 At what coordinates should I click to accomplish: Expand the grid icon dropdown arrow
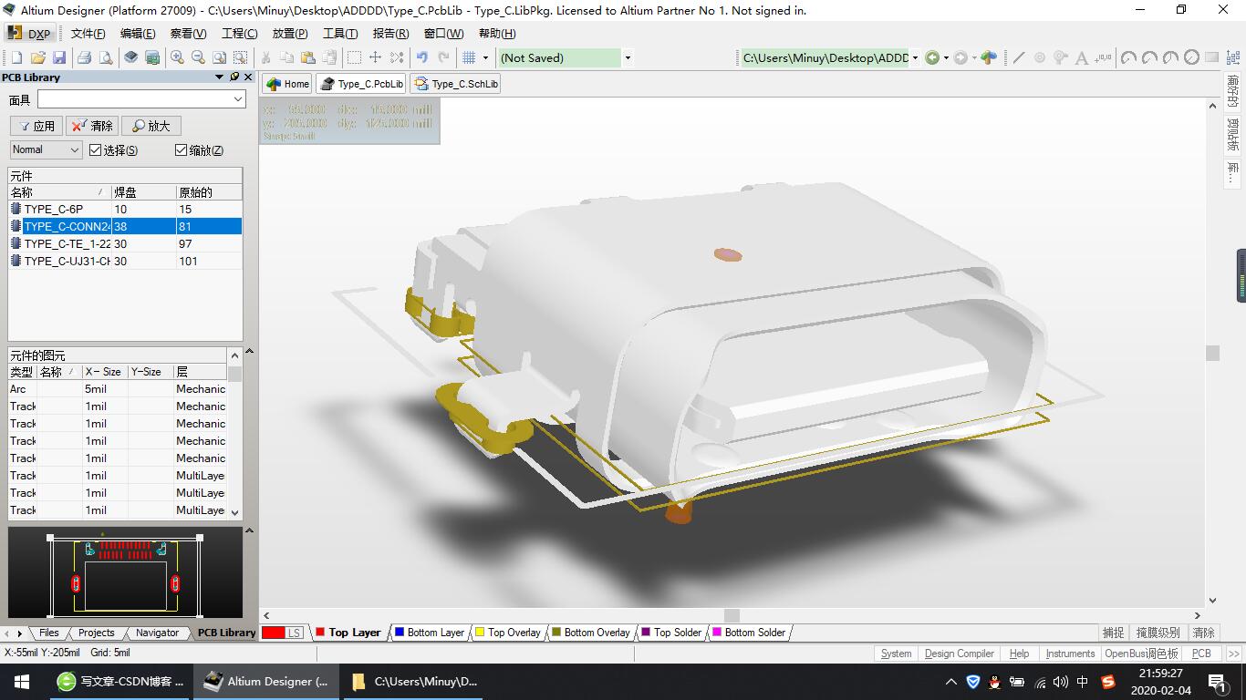pos(485,57)
